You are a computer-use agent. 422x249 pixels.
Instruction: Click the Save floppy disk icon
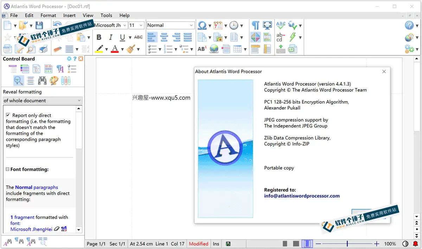39,25
